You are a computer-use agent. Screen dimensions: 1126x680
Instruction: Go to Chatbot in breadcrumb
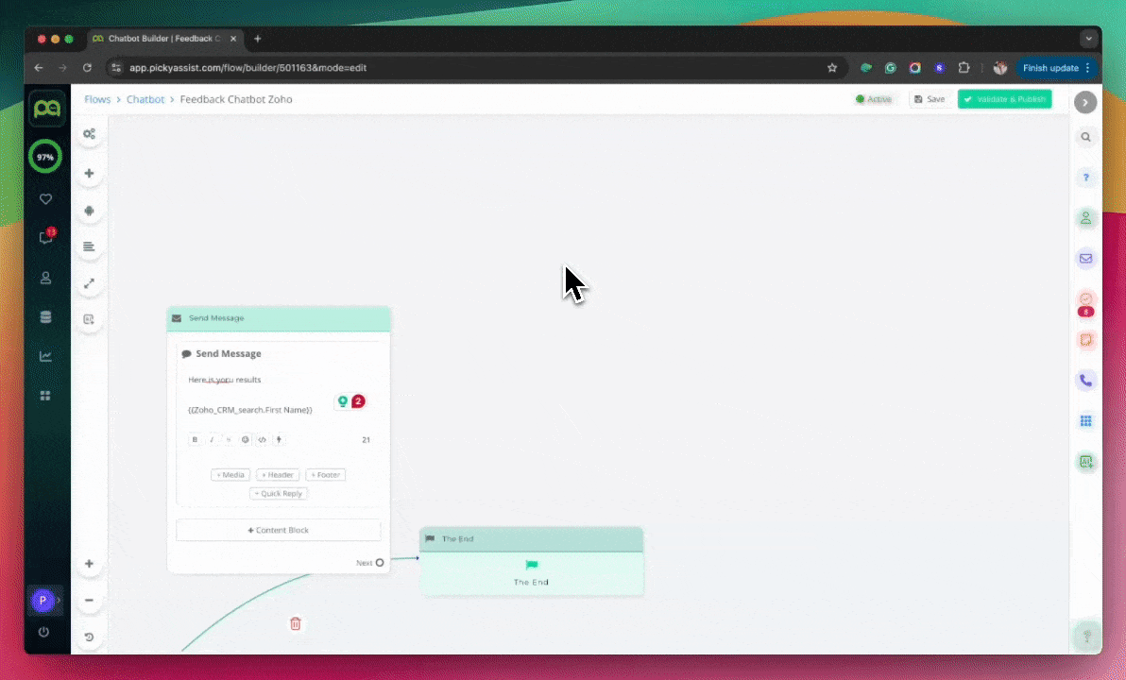click(x=145, y=99)
